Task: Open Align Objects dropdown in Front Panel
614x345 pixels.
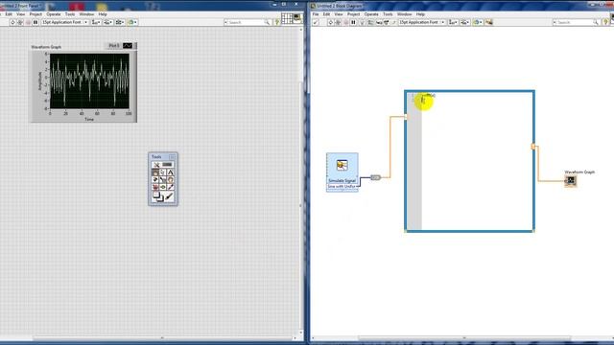Action: (x=96, y=22)
